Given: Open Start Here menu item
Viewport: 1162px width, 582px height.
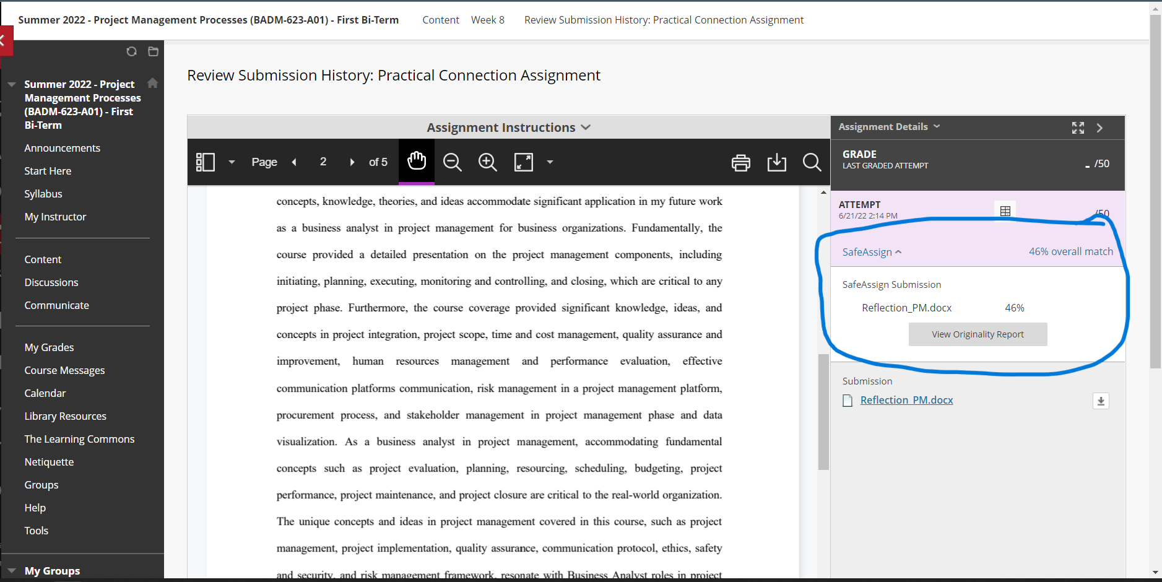Looking at the screenshot, I should point(48,171).
